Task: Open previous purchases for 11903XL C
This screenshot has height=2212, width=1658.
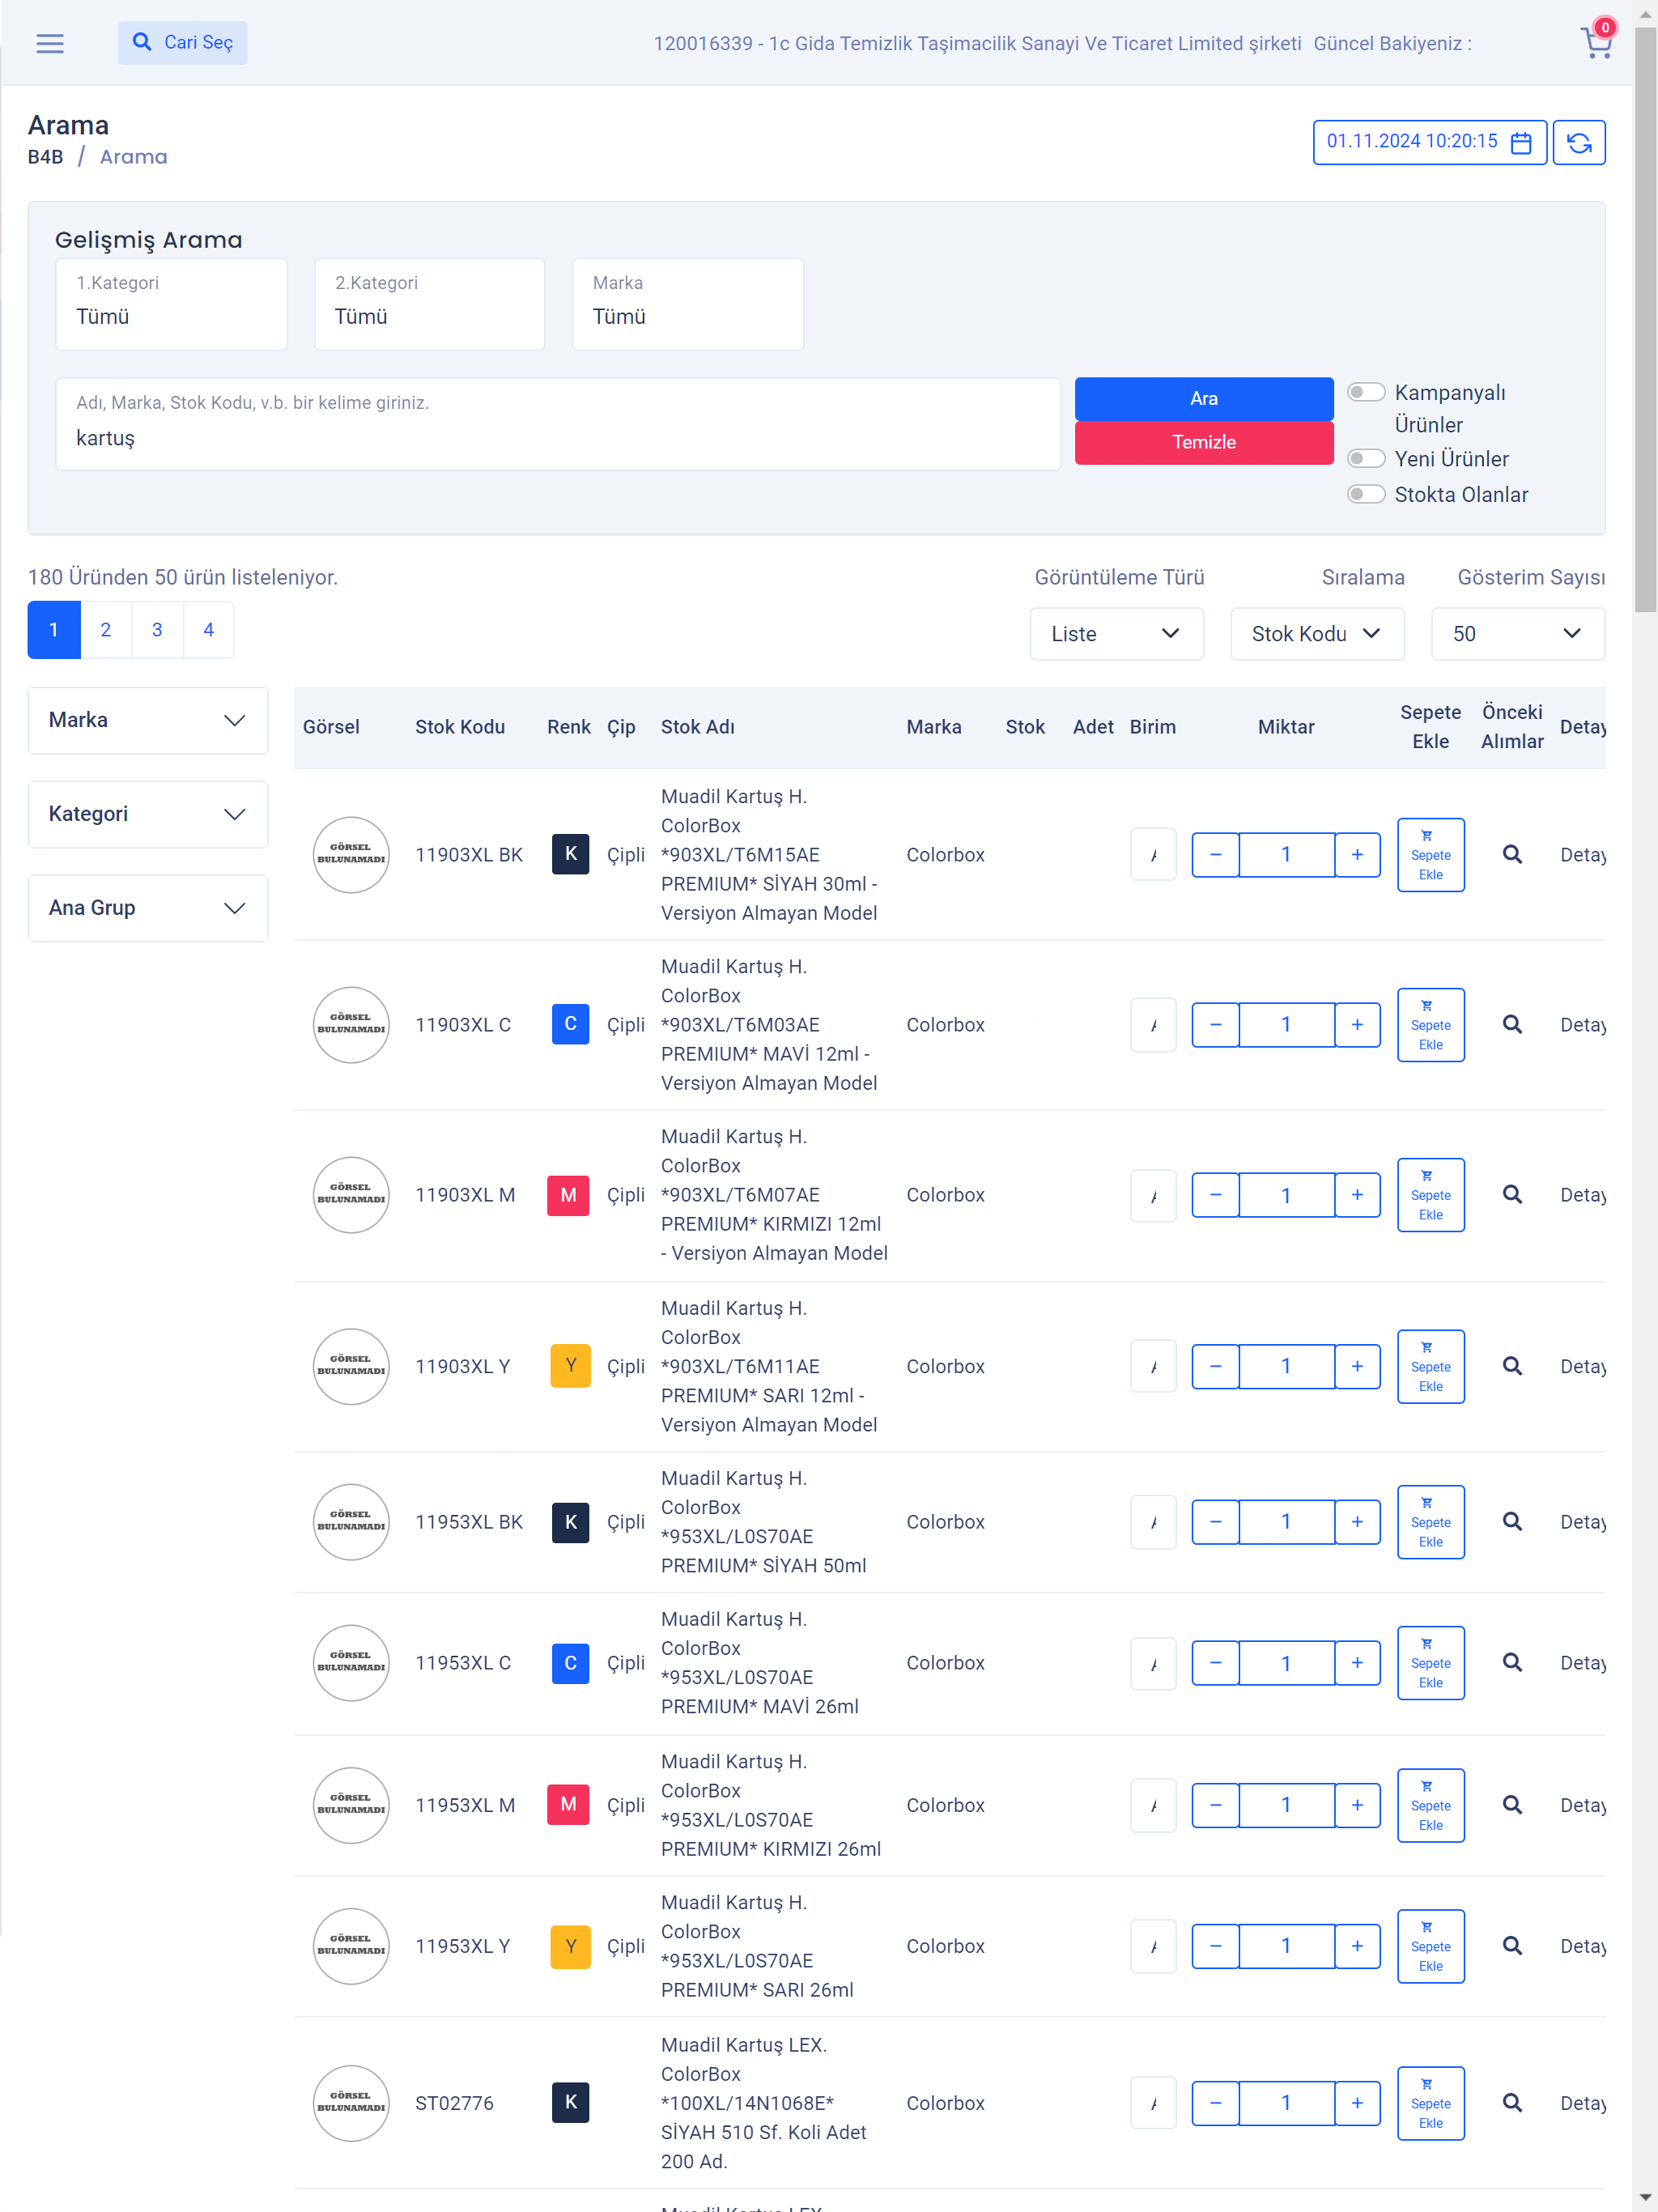Action: click(x=1512, y=1024)
